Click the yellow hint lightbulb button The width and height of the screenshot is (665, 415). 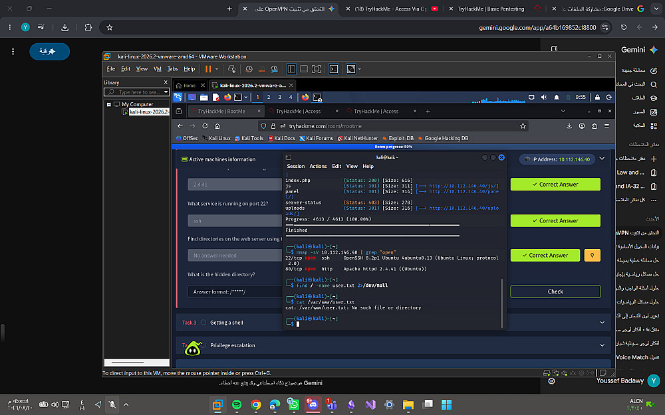click(x=592, y=256)
